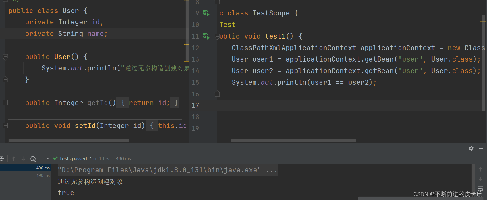This screenshot has width=487, height=200.
Task: Click console line '通过无参构造创建对象'
Action: pos(90,182)
